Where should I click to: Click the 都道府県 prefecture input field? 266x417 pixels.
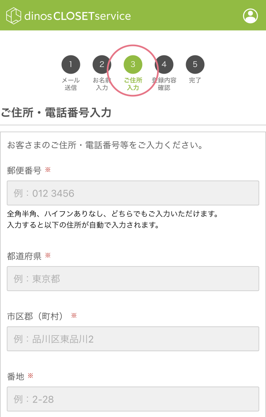(133, 279)
